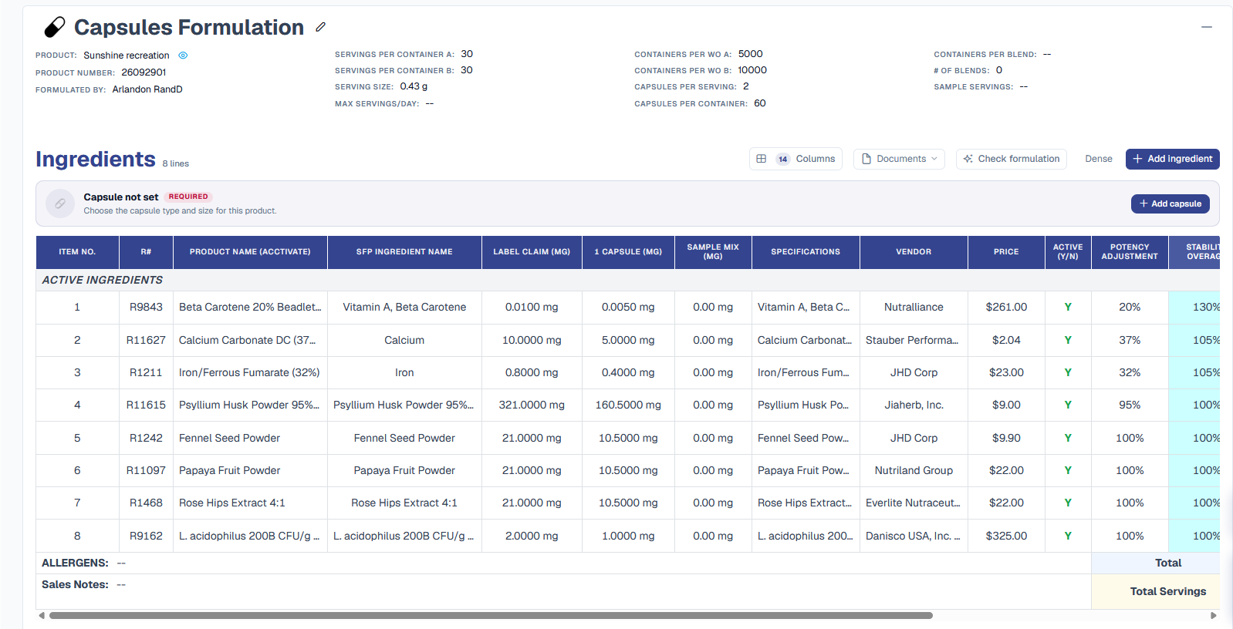Viewport: 1233px width, 629px height.
Task: Click the Active Ingredients section heading
Action: 102,280
